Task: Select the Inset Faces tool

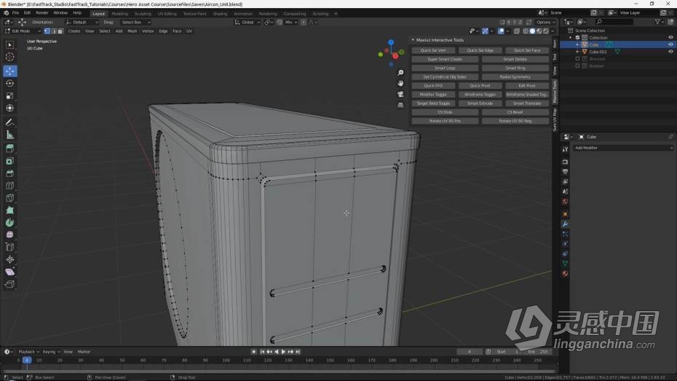Action: [10, 161]
